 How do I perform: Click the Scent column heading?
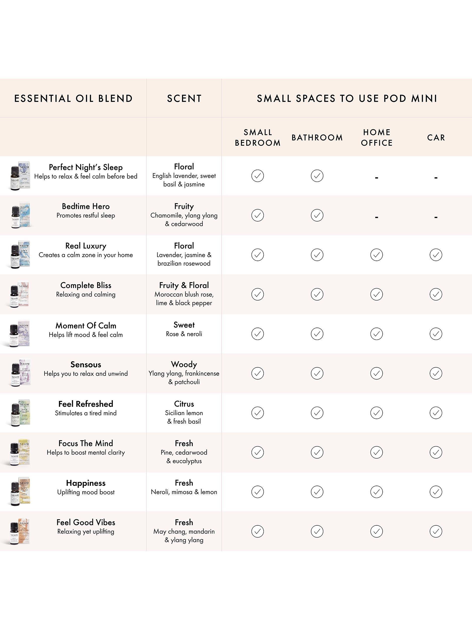[x=184, y=99]
